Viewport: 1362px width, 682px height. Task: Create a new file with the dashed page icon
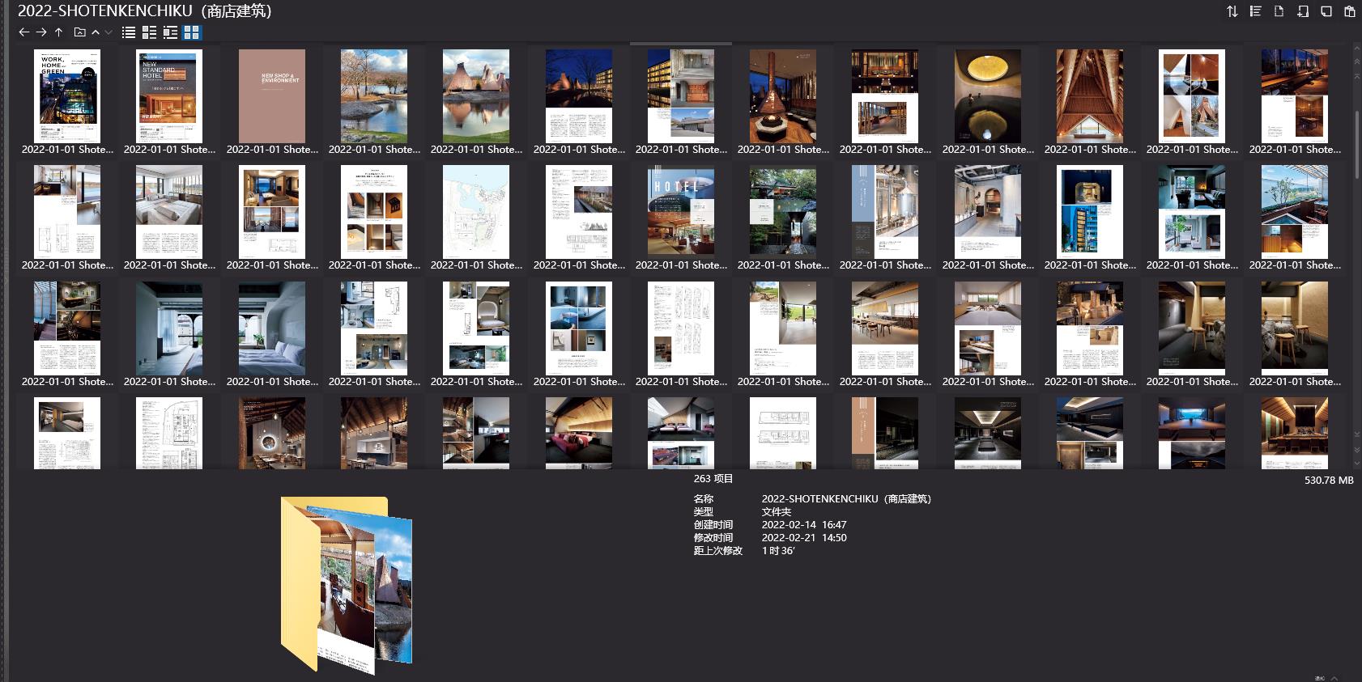click(1279, 11)
